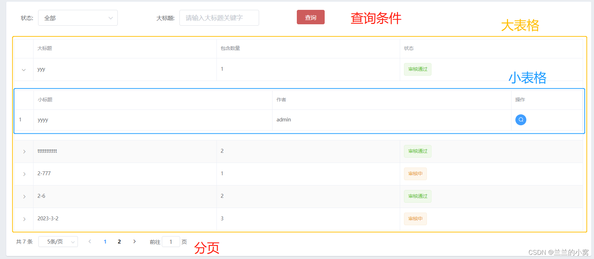This screenshot has height=259, width=594.
Task: Click the blue search icon in yyyy row
Action: click(x=521, y=120)
